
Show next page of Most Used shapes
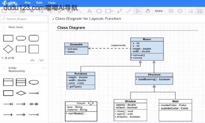click(x=41, y=60)
